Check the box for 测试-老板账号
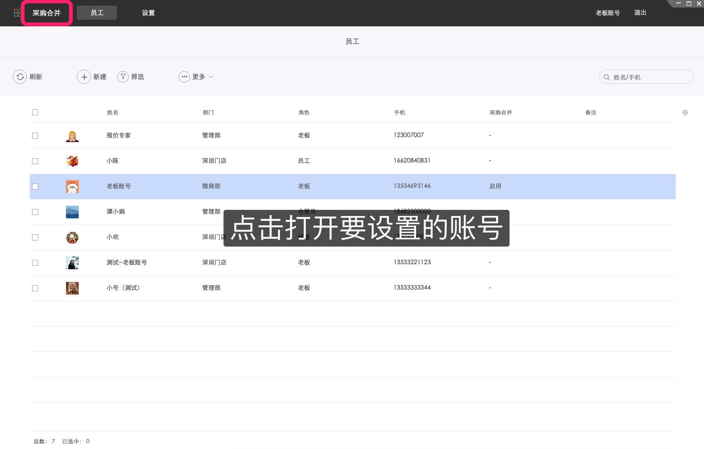 [x=35, y=263]
